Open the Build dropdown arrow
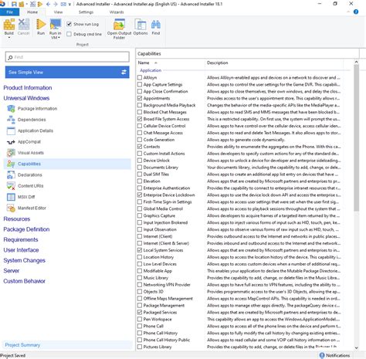Viewport: 366px width, 359px height. (9, 38)
